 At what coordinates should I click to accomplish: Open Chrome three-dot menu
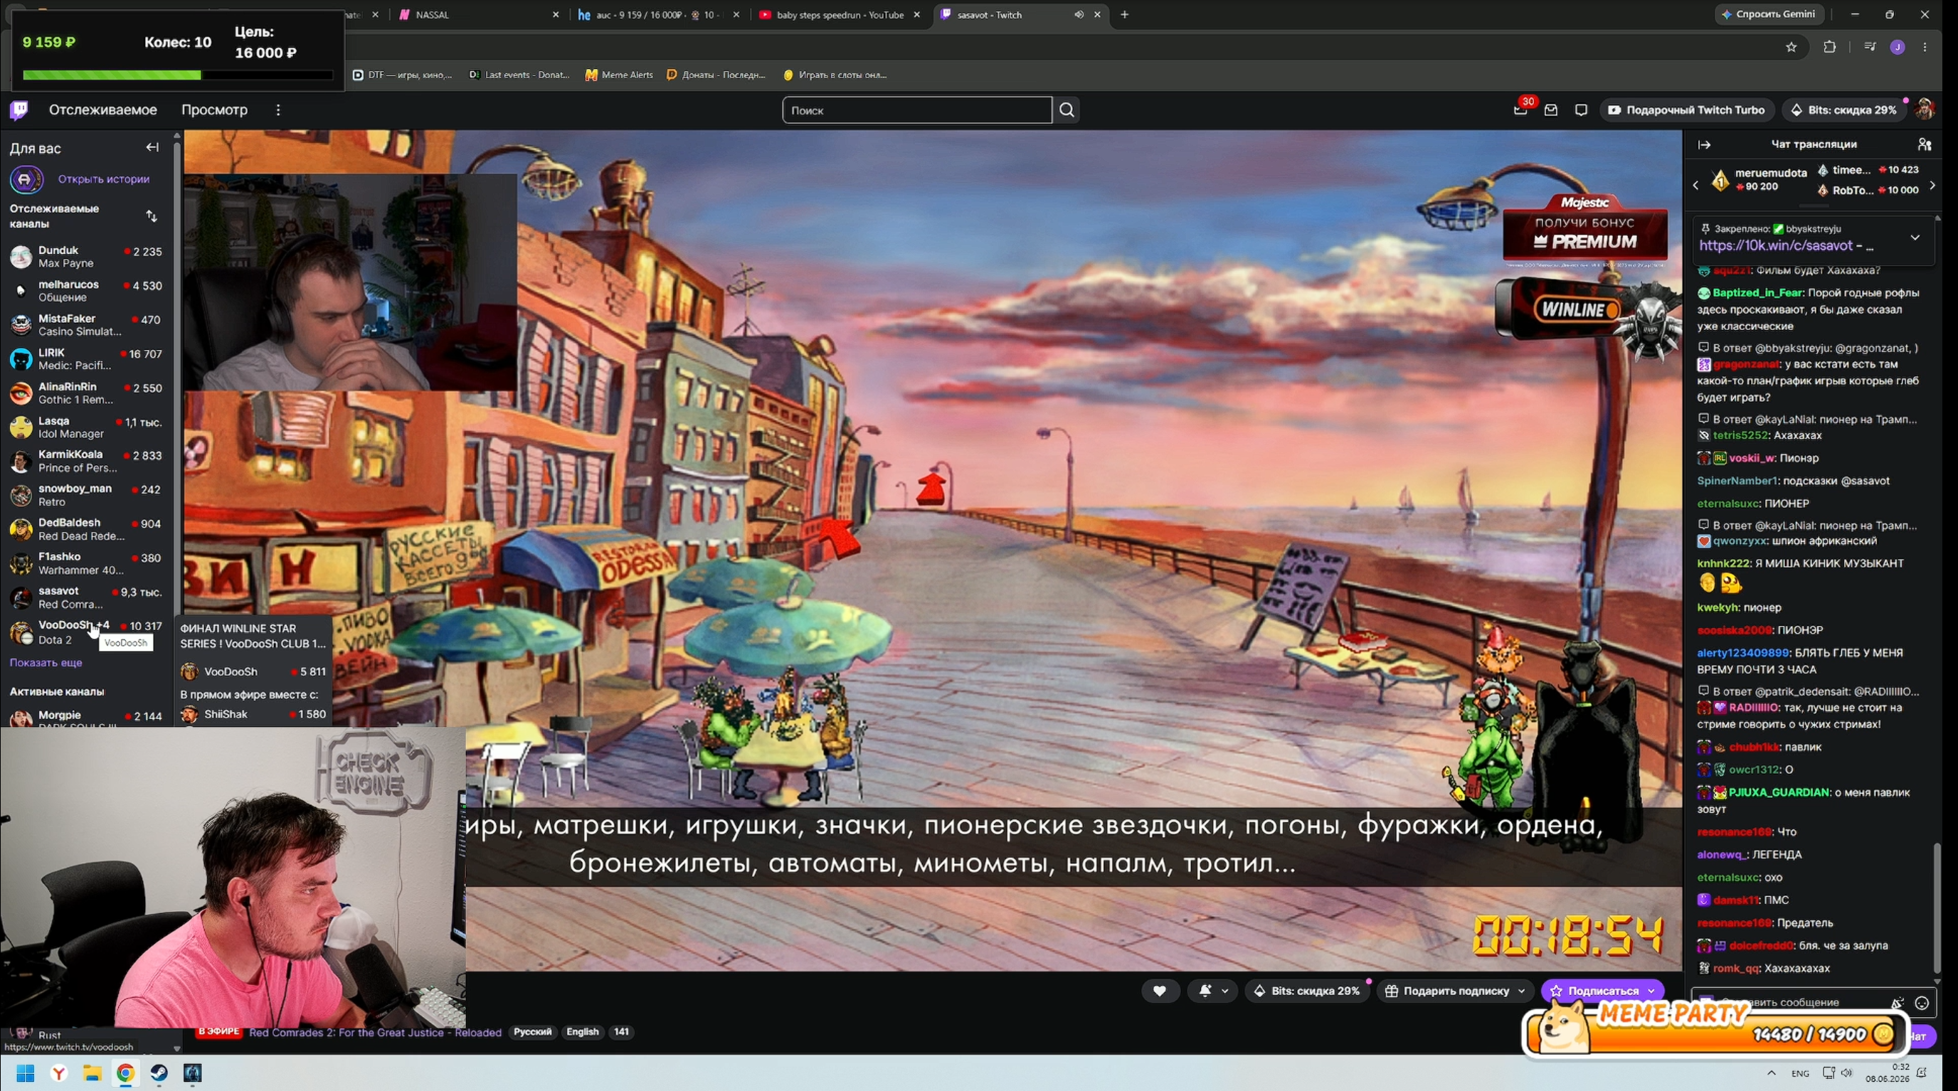(1925, 47)
